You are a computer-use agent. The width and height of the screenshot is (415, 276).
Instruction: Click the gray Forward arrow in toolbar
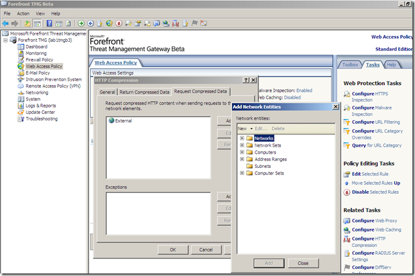click(15, 24)
